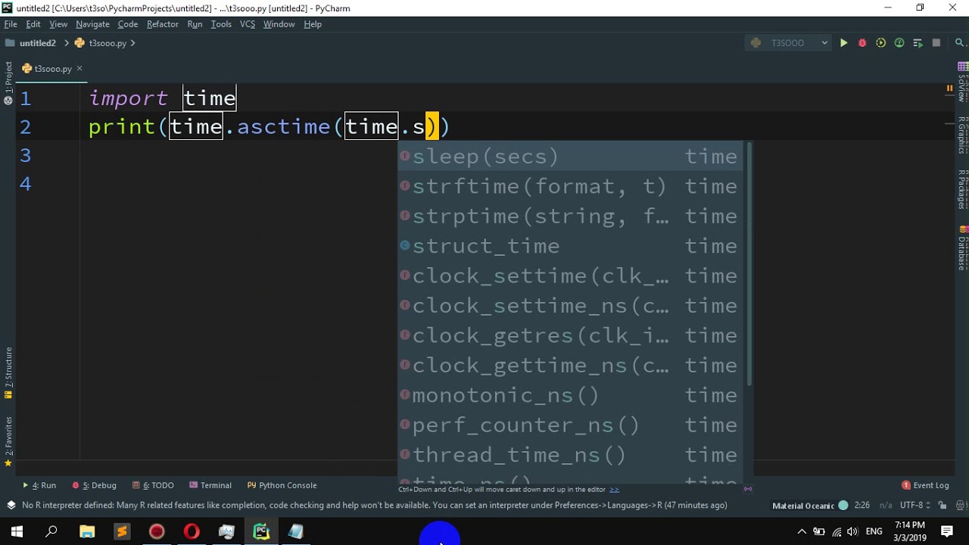Open File Explorer from taskbar
Image resolution: width=969 pixels, height=545 pixels.
pyautogui.click(x=87, y=532)
